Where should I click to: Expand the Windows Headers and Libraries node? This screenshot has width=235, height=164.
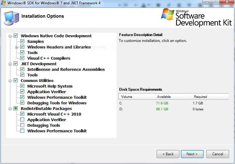coord(16,47)
